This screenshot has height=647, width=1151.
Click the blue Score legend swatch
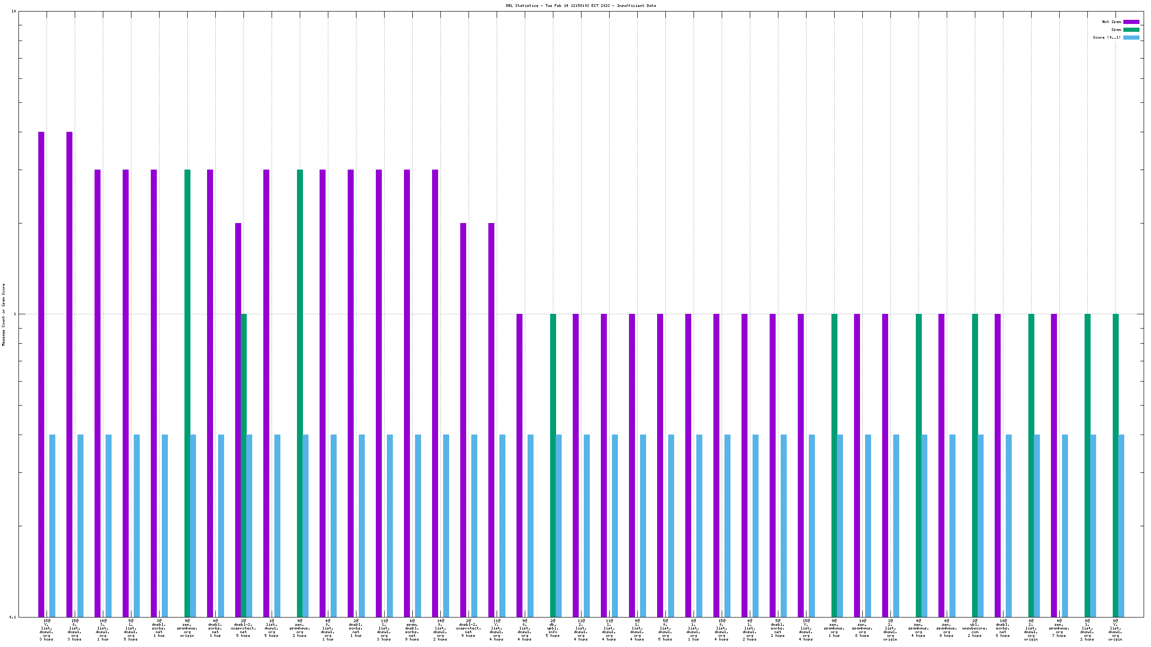point(1131,37)
